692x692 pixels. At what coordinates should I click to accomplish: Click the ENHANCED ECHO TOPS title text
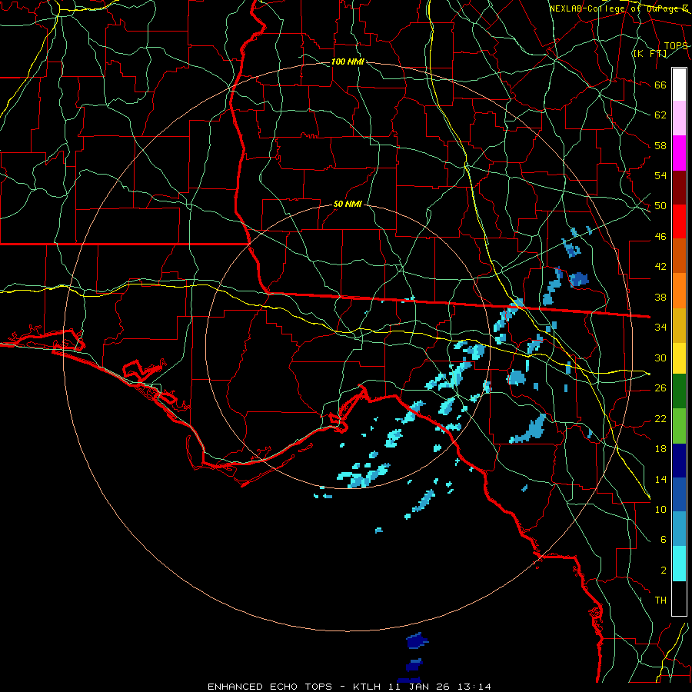(269, 687)
